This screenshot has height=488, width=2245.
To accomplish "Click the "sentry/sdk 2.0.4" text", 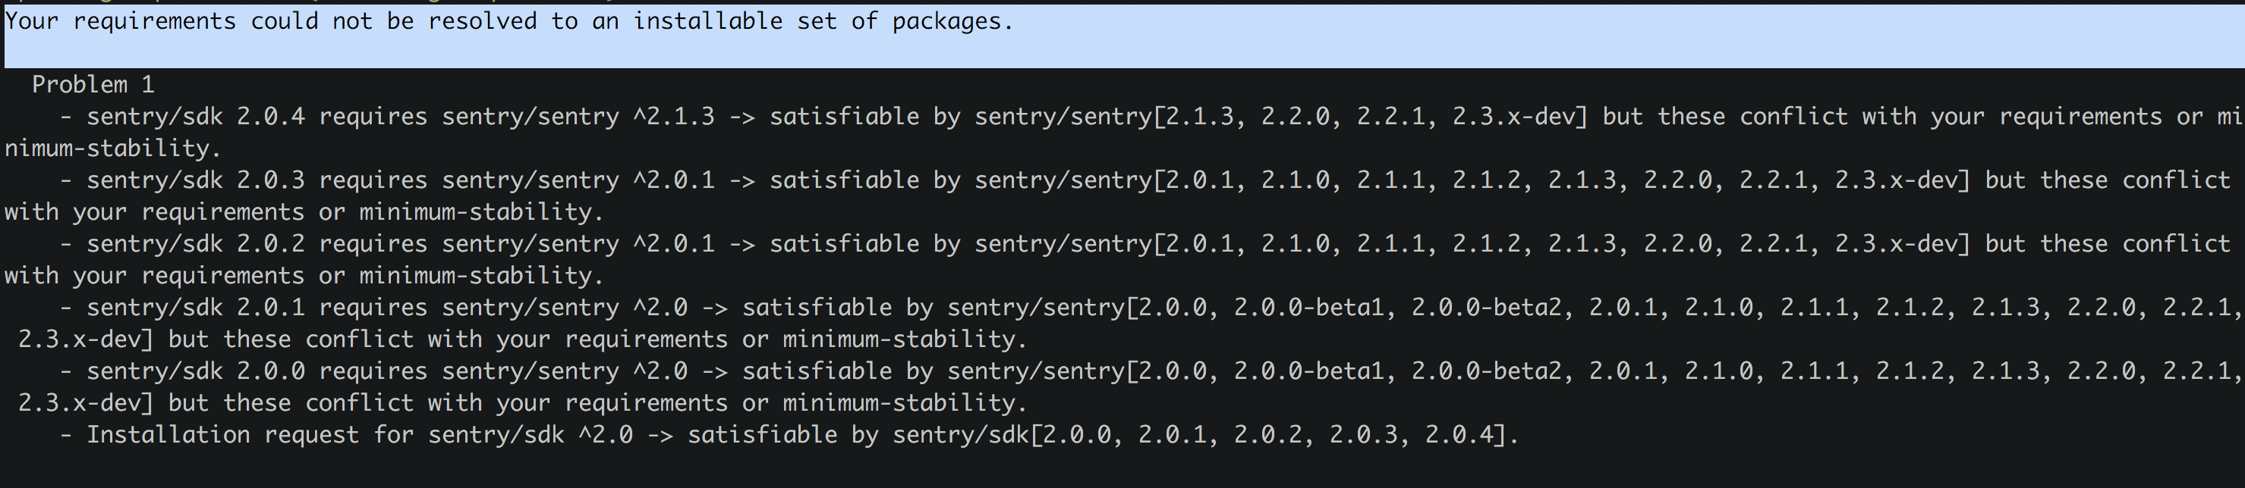I will tap(196, 117).
